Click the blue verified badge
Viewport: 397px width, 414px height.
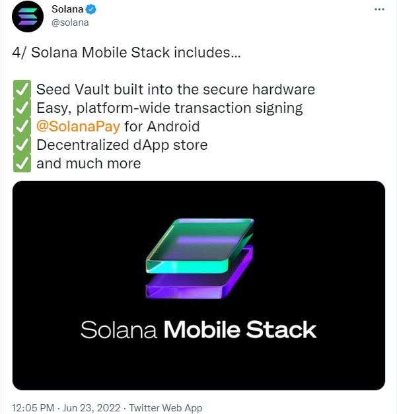pos(92,10)
